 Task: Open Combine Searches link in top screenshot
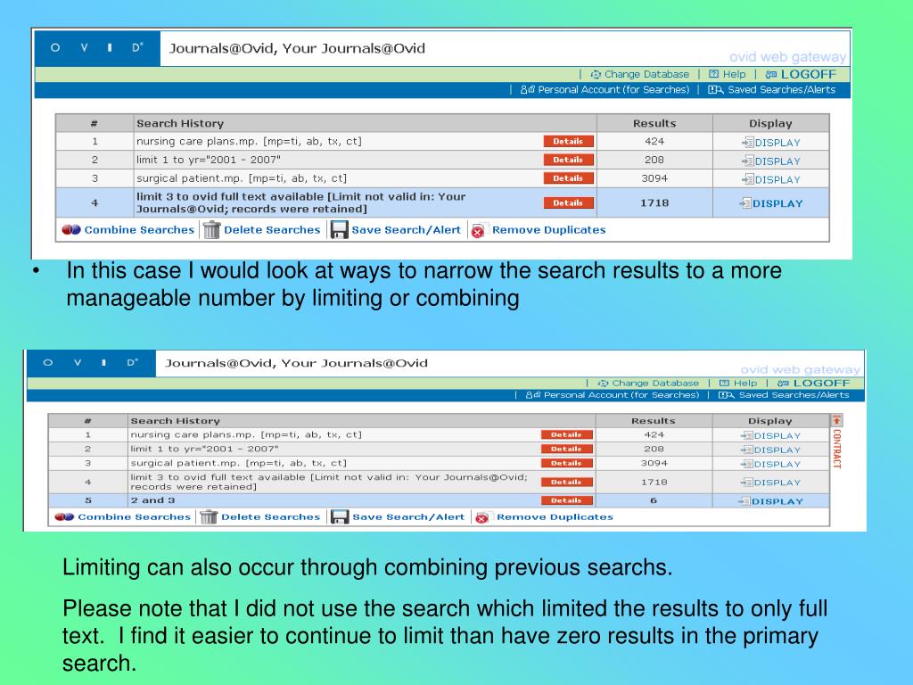(x=139, y=230)
